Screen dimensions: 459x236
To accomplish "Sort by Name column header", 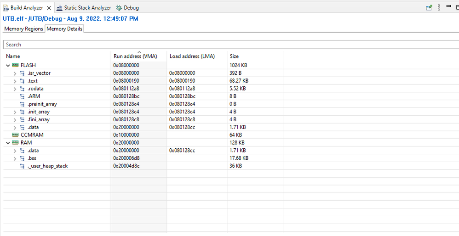I will pos(13,56).
